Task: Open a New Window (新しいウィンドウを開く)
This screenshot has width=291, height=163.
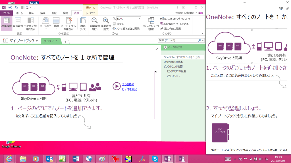Action: click(151, 24)
